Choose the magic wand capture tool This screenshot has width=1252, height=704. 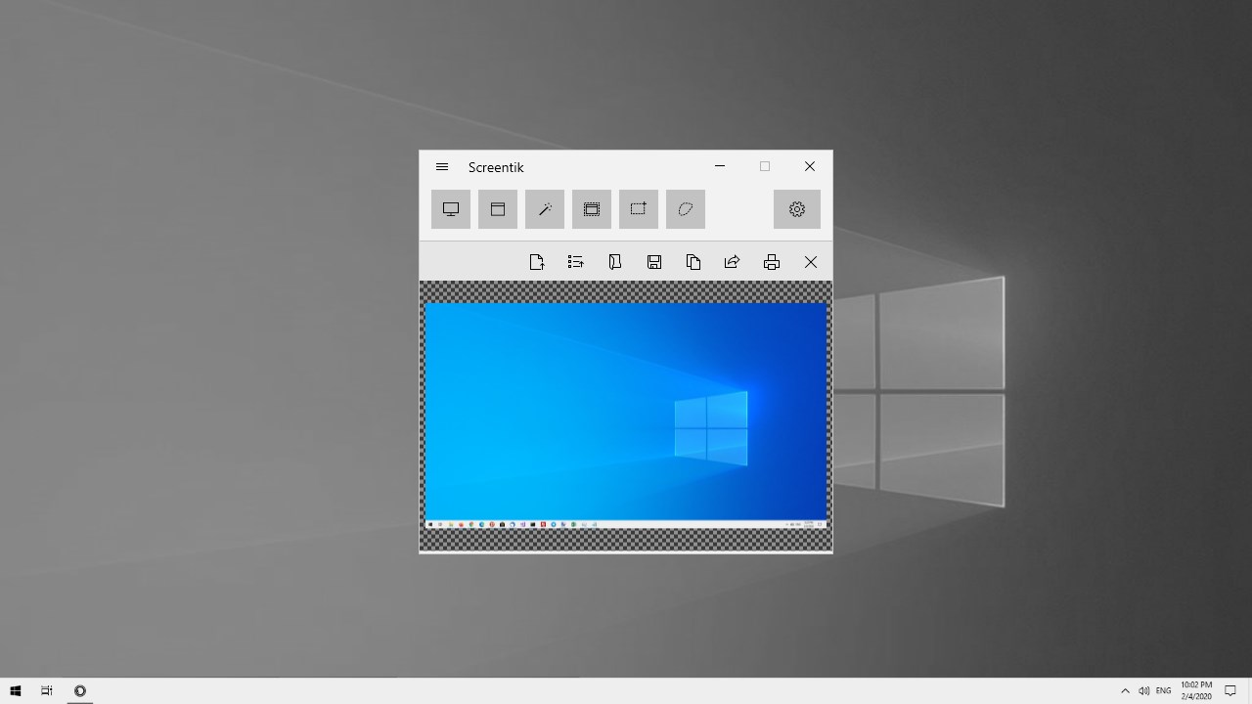tap(545, 209)
